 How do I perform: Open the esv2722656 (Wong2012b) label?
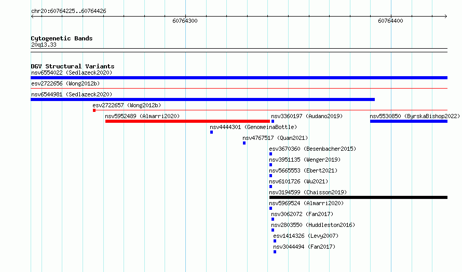[65, 83]
